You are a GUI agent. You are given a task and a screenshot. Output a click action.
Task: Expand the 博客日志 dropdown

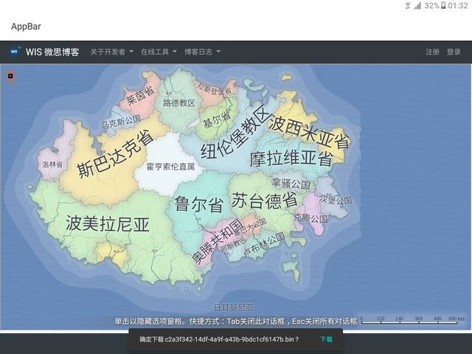(x=202, y=52)
